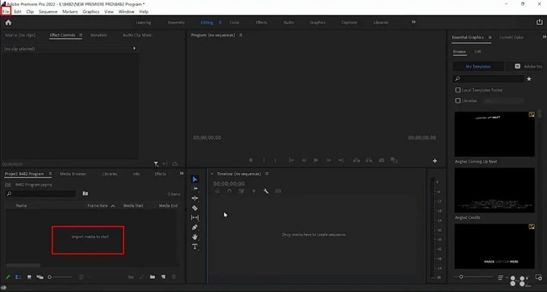Click the Extract button in Program monitor
The width and height of the screenshot is (547, 292).
click(x=369, y=160)
